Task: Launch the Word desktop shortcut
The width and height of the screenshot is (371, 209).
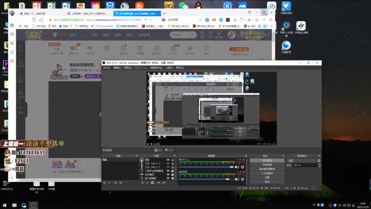Action: (66, 5)
